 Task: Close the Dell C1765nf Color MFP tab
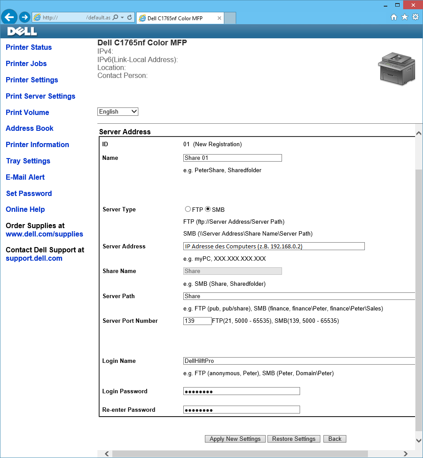(219, 18)
